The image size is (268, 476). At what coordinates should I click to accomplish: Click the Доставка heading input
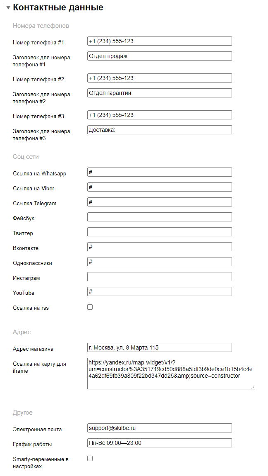[159, 130]
